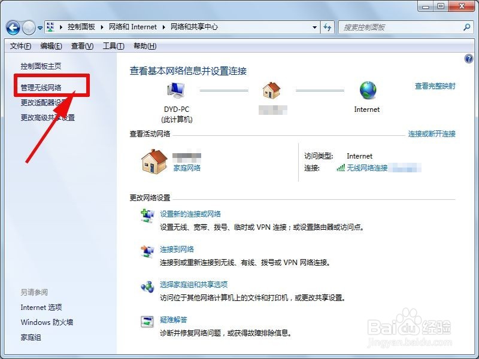
Task: Open 疑难解答 link
Action: [x=174, y=320]
